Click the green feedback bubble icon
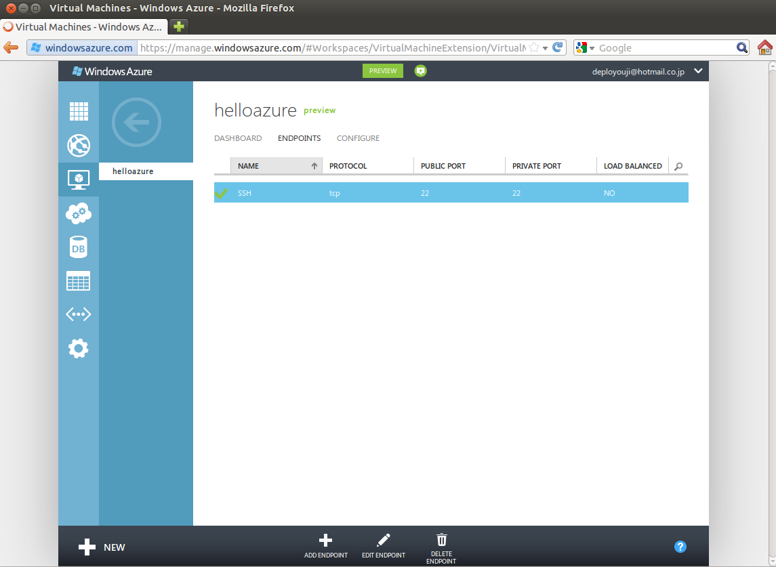The image size is (776, 567). 421,70
